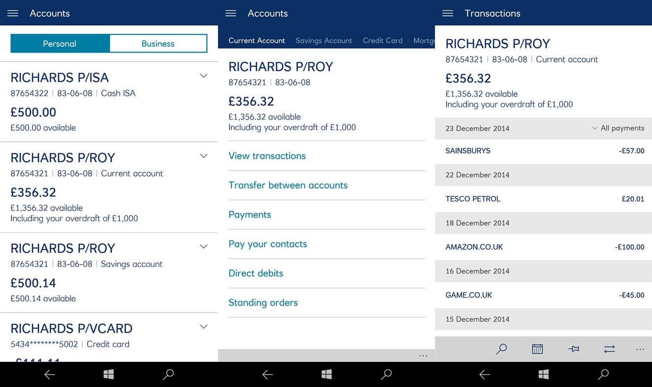The height and width of the screenshot is (387, 652).
Task: Click the Transactions screen title
Action: point(493,13)
